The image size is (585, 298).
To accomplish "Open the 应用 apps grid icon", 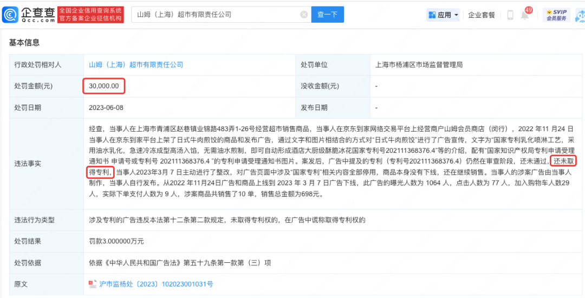I will [x=432, y=15].
